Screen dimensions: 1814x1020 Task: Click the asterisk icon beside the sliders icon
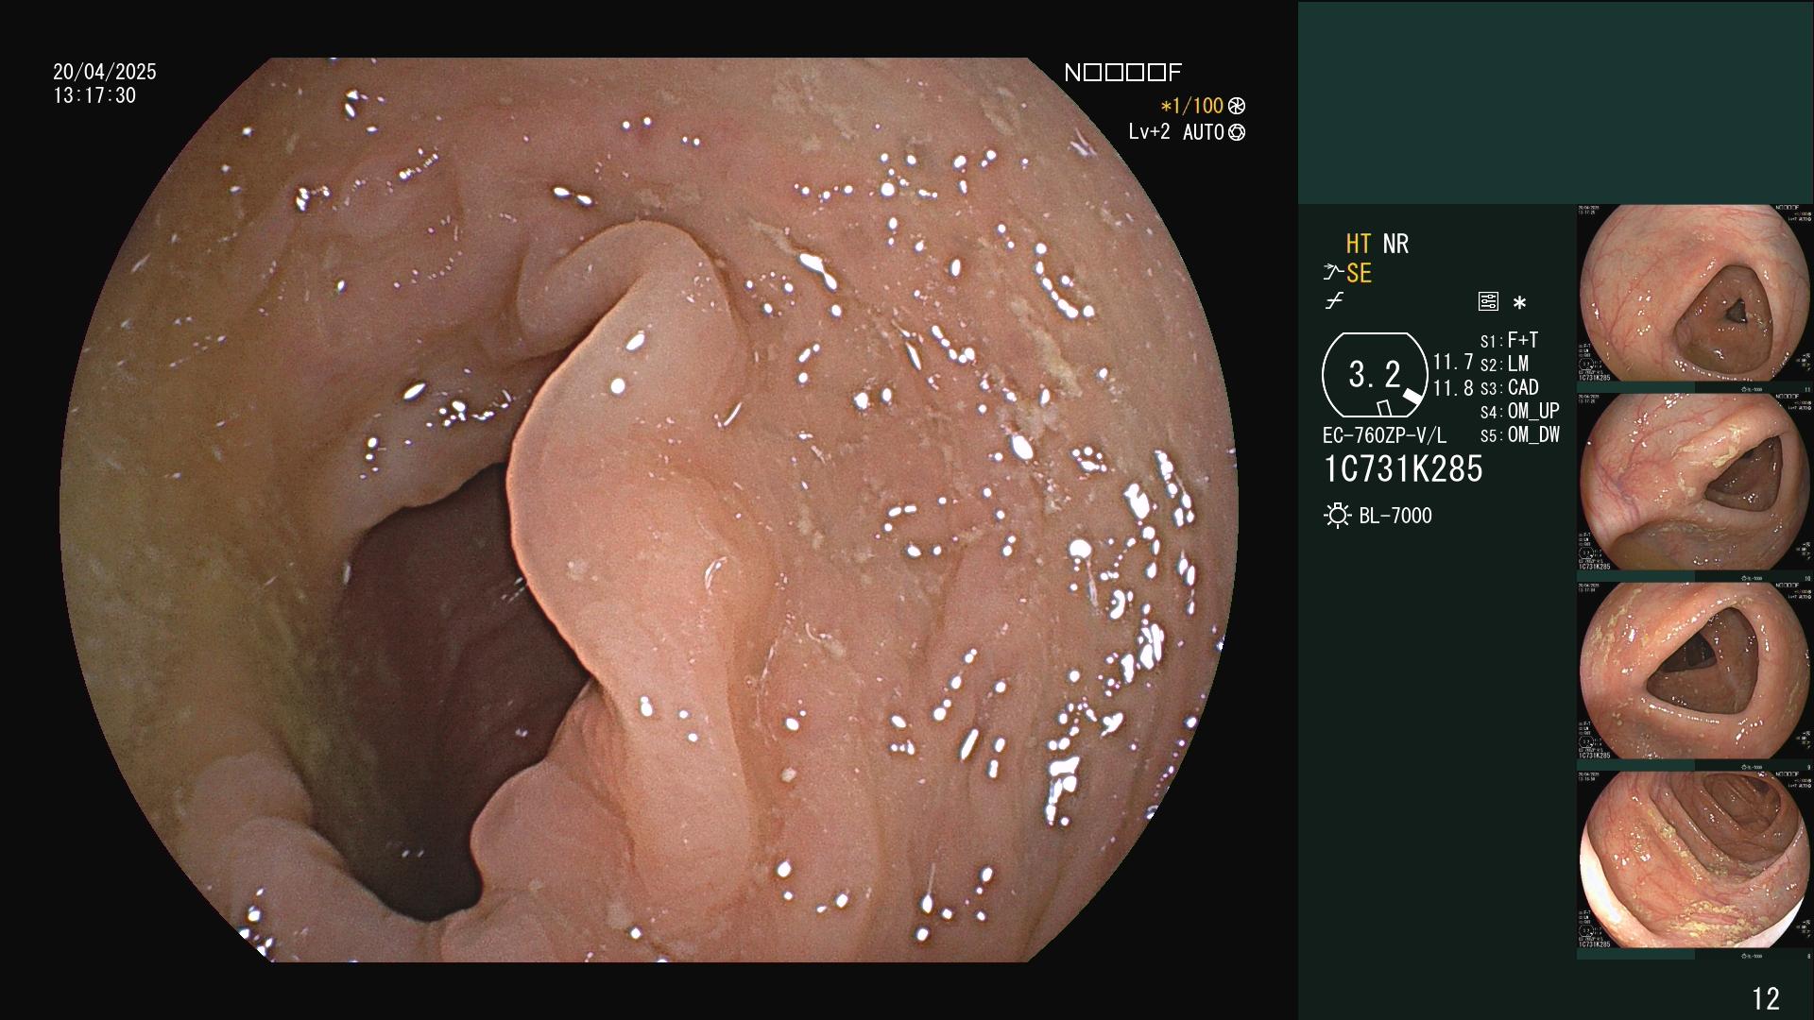pyautogui.click(x=1519, y=303)
